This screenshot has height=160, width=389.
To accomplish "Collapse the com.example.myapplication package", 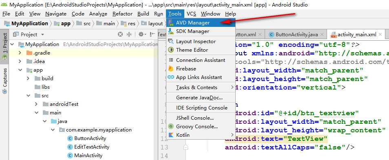I will point(53,130).
